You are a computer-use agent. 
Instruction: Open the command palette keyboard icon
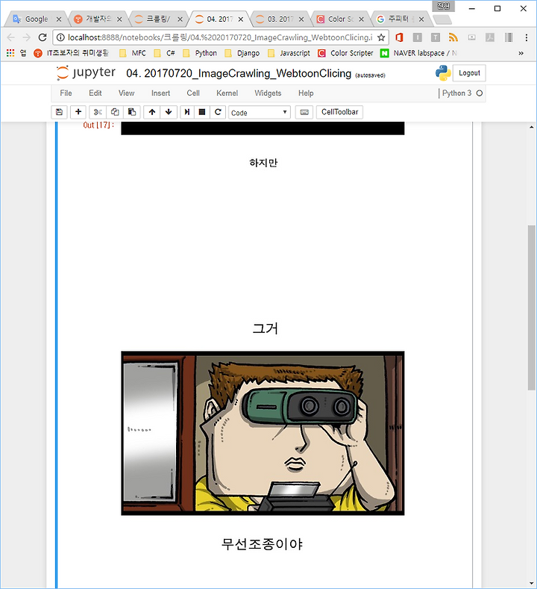pyautogui.click(x=304, y=112)
